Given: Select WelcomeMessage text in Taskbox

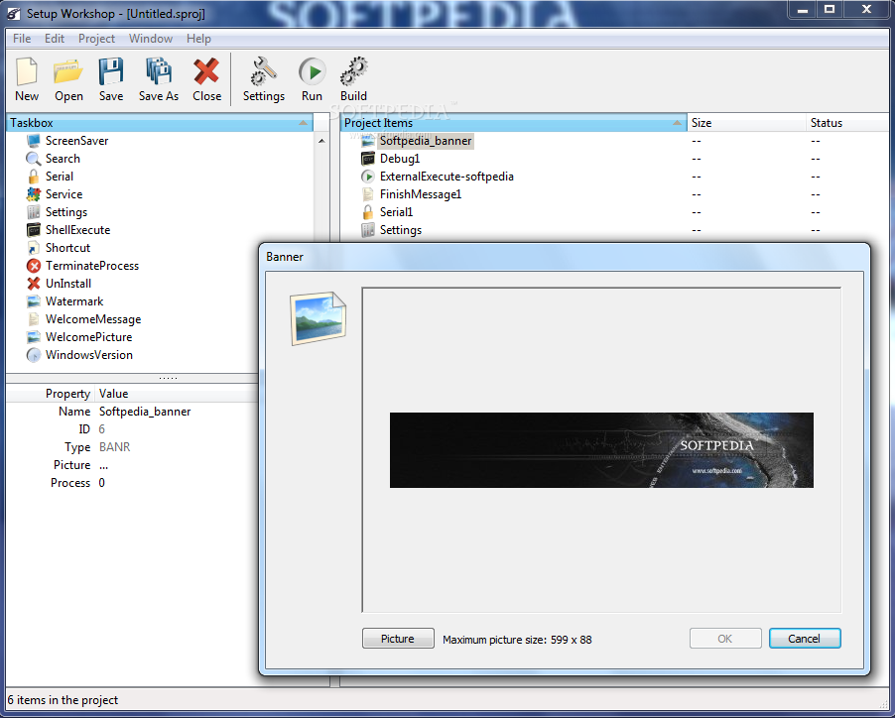Looking at the screenshot, I should pos(93,319).
